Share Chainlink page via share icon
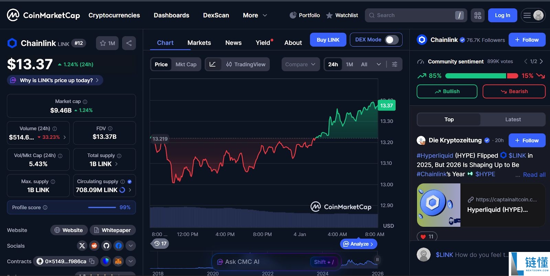 pyautogui.click(x=129, y=43)
